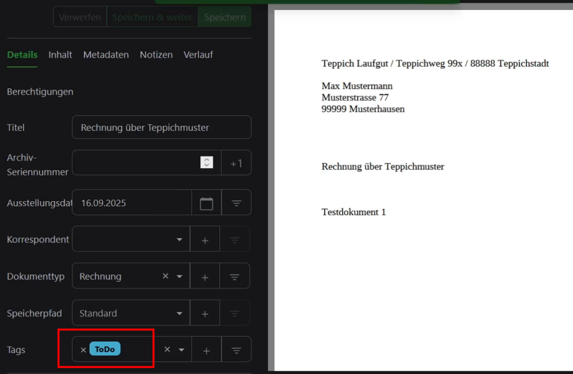This screenshot has height=374, width=573.
Task: Click the Verwerfen button
Action: pos(80,17)
